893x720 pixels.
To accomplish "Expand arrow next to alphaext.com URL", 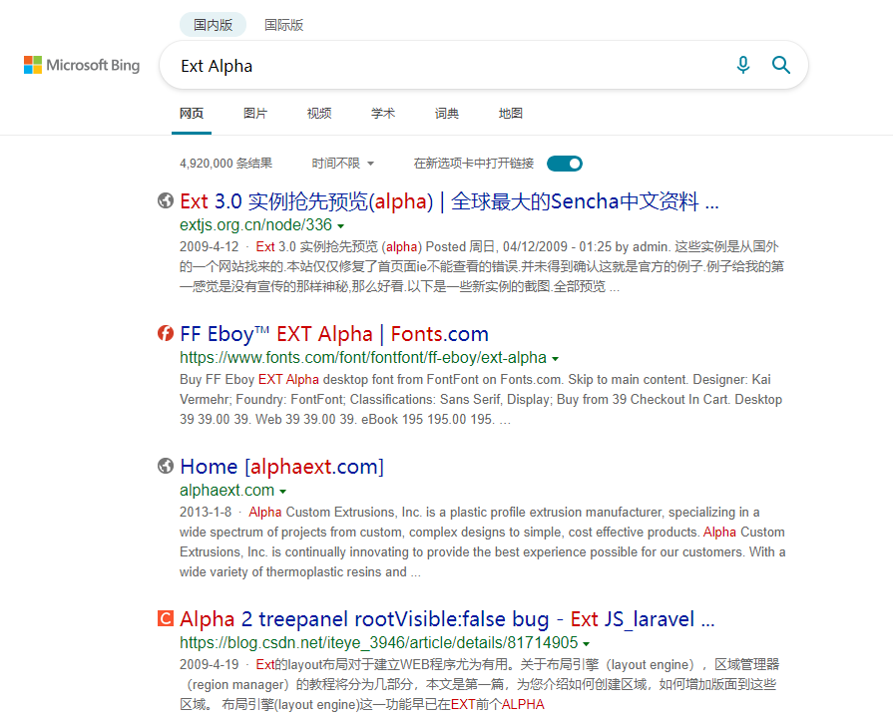I will [283, 492].
